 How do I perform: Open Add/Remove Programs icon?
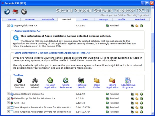tap(128, 80)
